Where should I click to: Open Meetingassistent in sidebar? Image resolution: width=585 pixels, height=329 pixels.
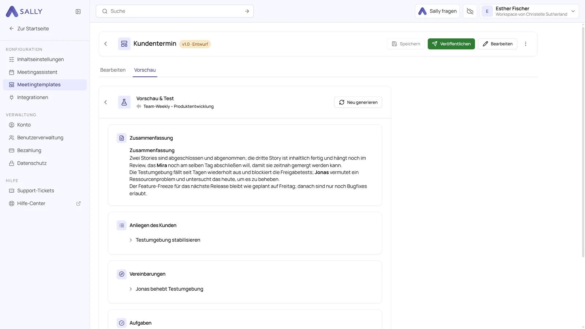coord(45,72)
